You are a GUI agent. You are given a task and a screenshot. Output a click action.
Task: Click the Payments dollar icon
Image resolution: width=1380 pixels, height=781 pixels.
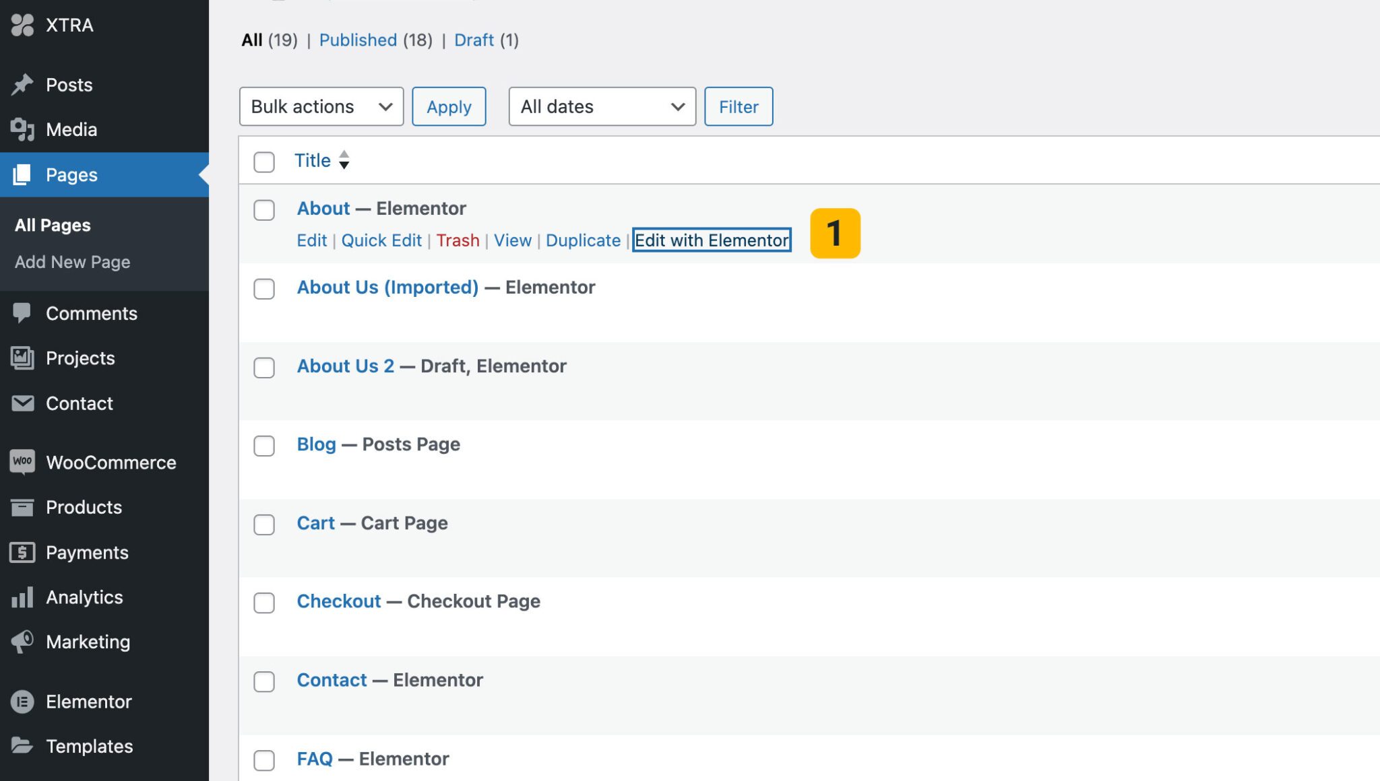click(x=22, y=552)
